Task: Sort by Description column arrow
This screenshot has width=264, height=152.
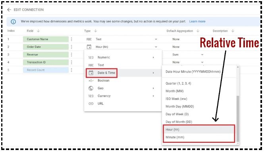Action: pyautogui.click(x=233, y=31)
